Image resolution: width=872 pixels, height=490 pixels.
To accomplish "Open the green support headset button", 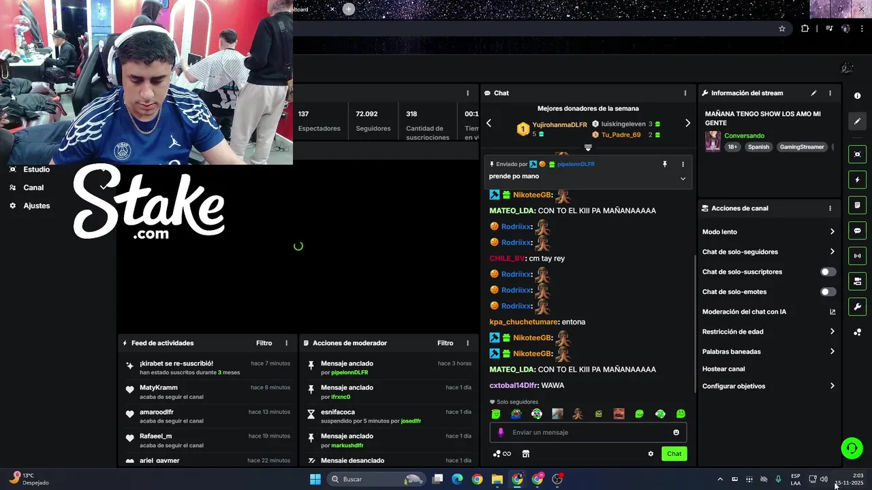I will 851,448.
